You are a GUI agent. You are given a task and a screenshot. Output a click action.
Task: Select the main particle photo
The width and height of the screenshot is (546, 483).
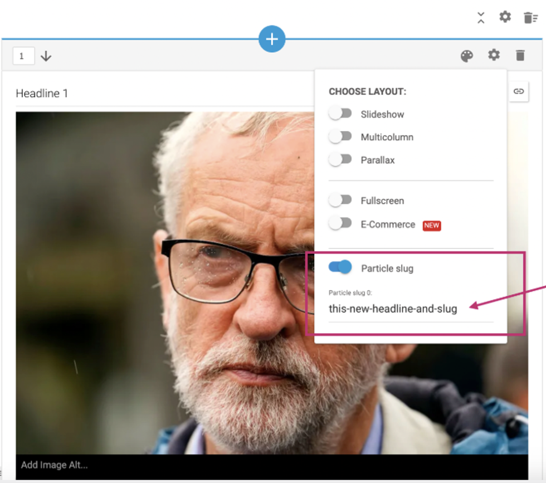167,279
